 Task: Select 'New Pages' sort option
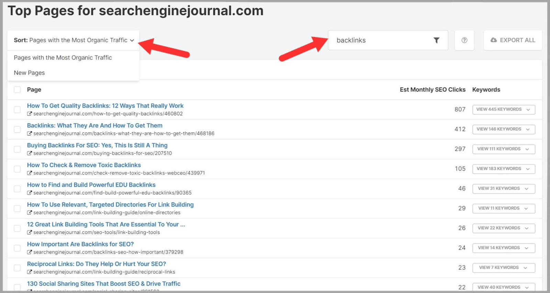coord(29,73)
